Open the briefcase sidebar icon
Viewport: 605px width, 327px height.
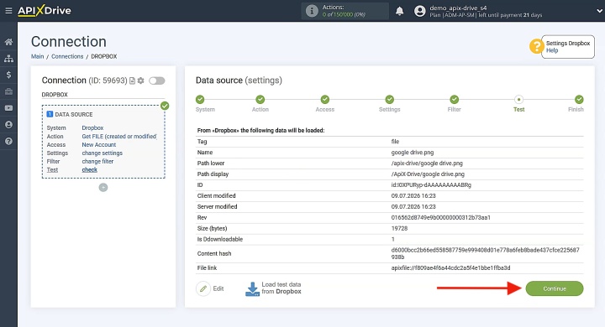(8, 91)
